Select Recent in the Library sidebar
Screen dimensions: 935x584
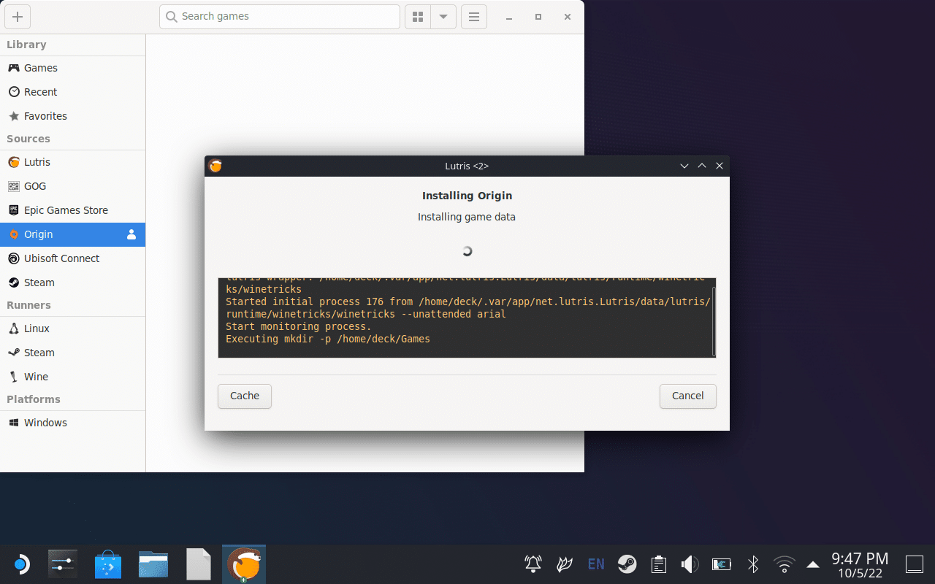72,92
